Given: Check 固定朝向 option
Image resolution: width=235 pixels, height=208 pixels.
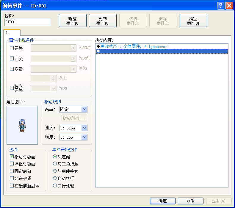Looking at the screenshot, I should (12, 171).
